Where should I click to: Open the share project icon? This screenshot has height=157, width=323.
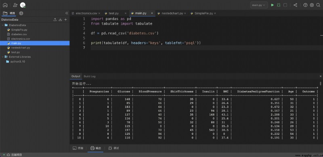click(296, 5)
